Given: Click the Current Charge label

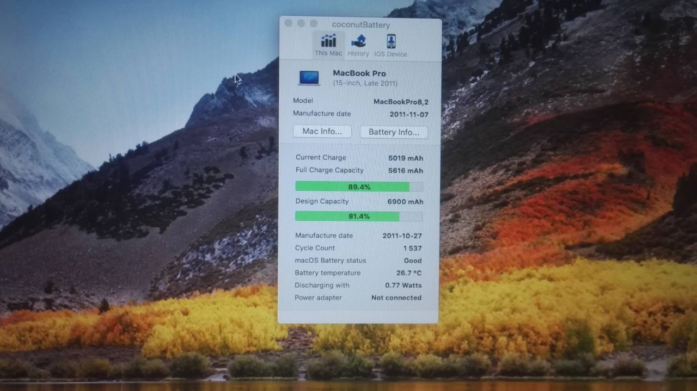Looking at the screenshot, I should tap(321, 158).
